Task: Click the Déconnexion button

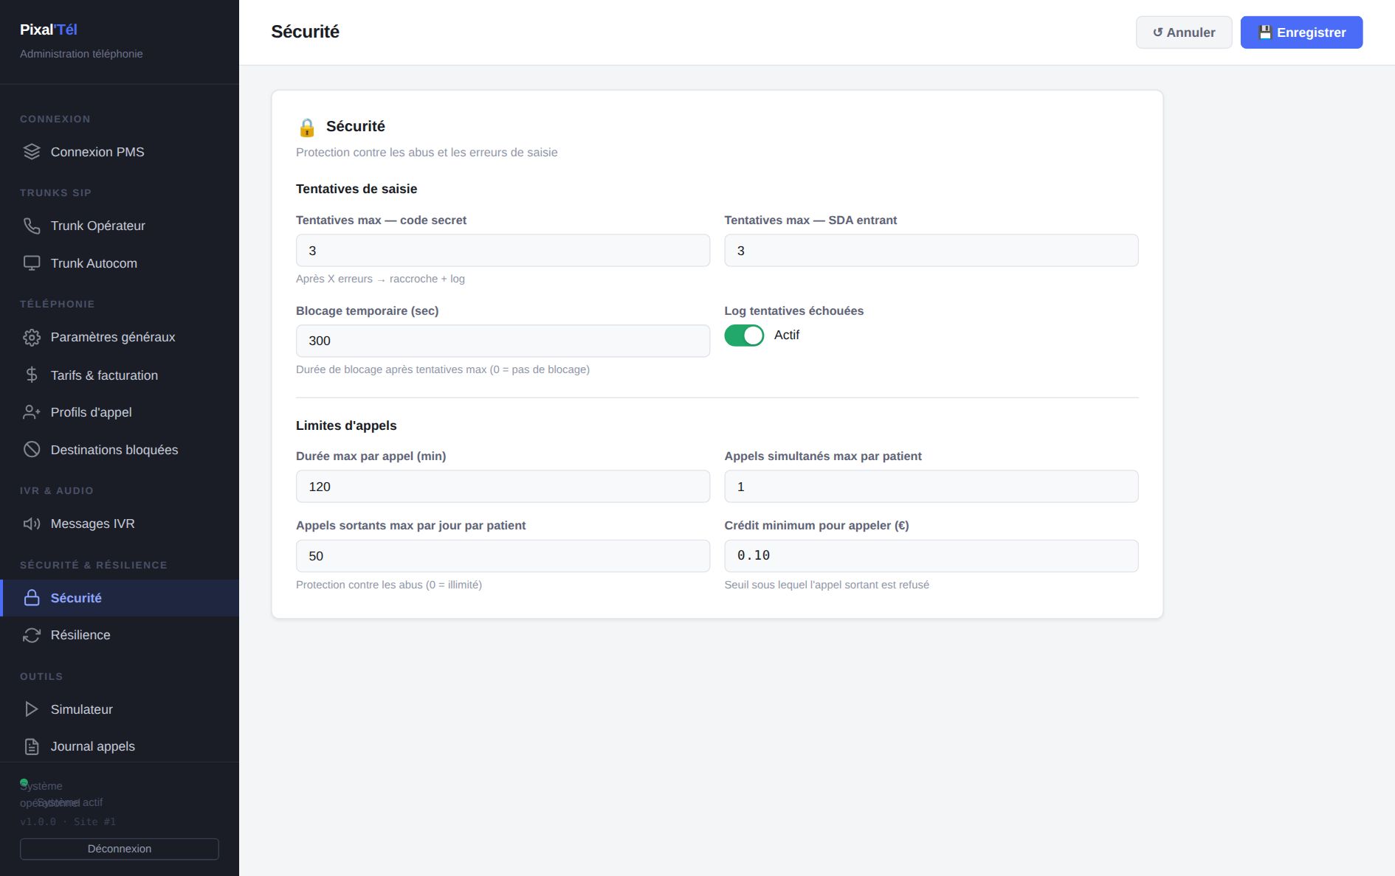Action: 120,849
